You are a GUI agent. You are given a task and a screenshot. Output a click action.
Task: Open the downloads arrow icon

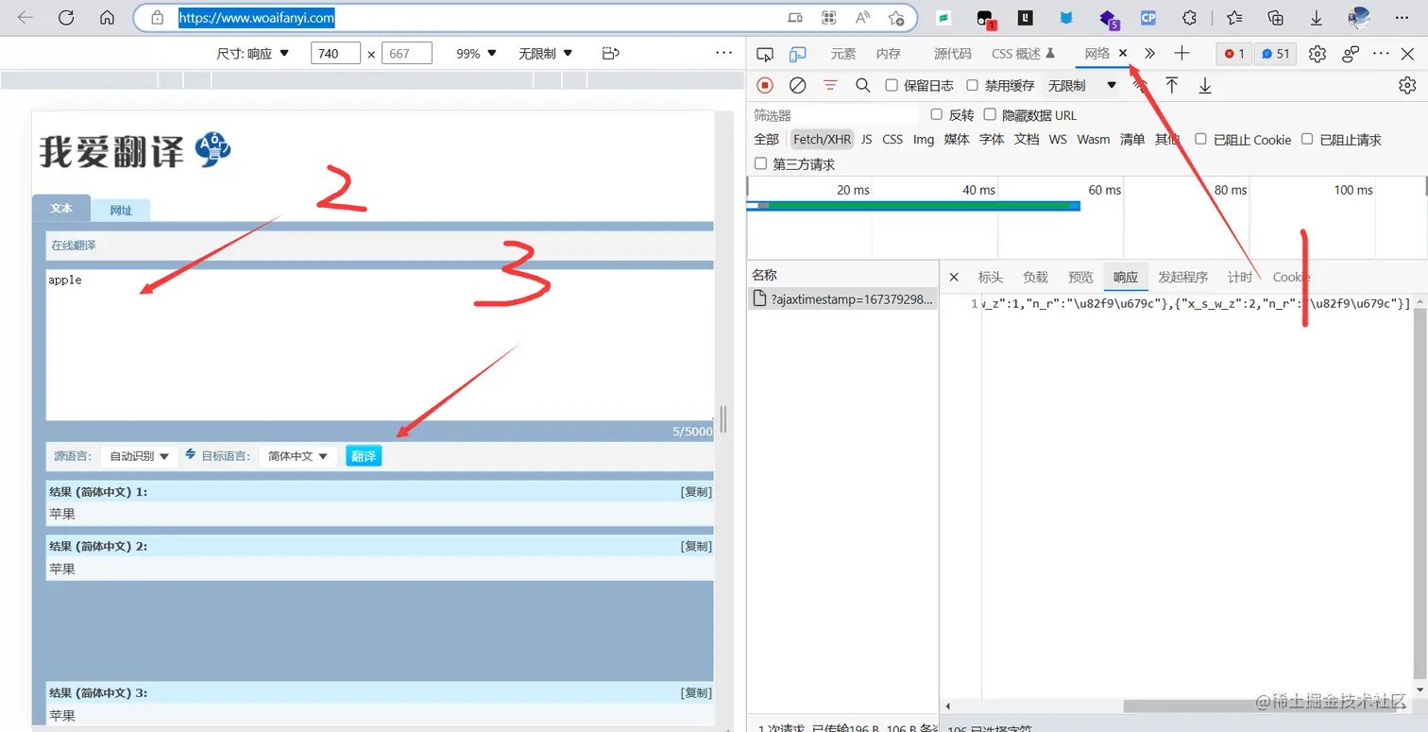point(1316,17)
